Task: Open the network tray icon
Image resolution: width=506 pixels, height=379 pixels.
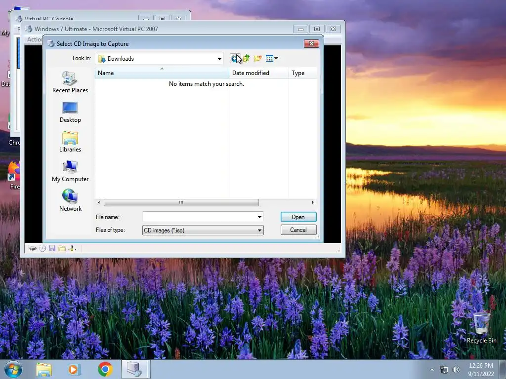Action: [x=444, y=370]
